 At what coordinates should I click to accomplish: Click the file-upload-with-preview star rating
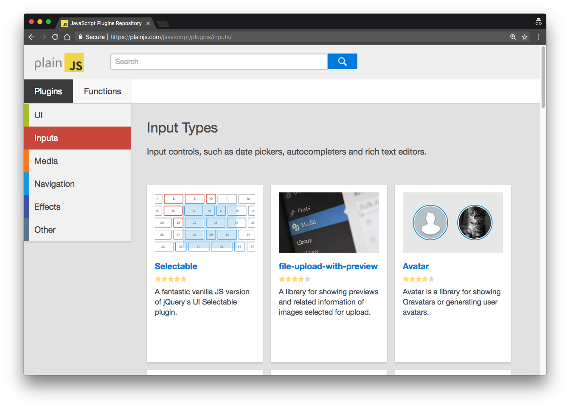pos(295,279)
